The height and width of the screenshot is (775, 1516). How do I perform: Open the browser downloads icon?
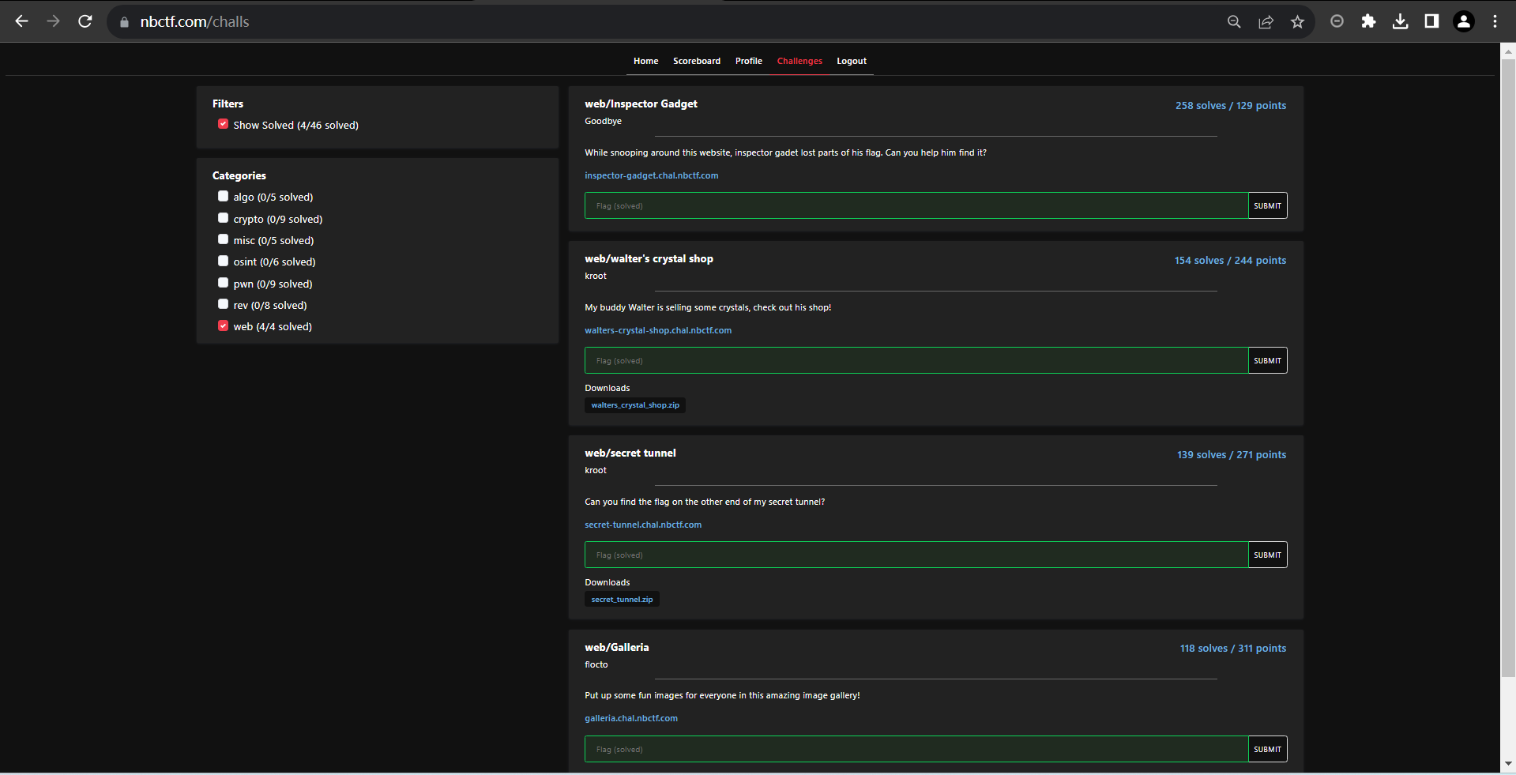(1400, 21)
